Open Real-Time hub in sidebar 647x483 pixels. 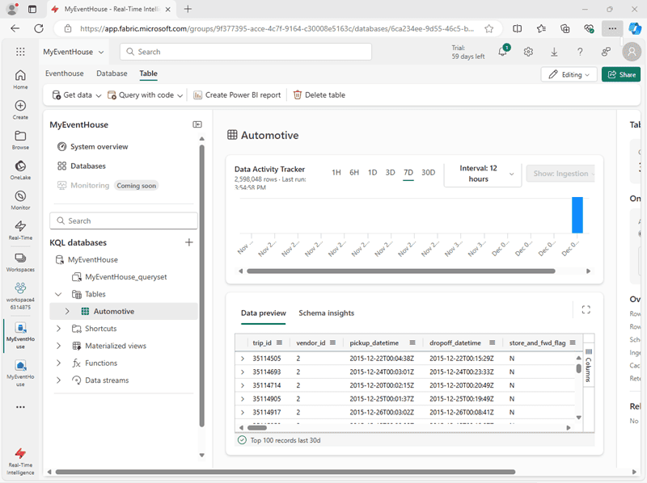[x=20, y=230]
